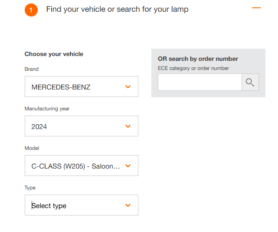The image size is (278, 232).
Task: Click the Type field label
Action: click(x=30, y=188)
